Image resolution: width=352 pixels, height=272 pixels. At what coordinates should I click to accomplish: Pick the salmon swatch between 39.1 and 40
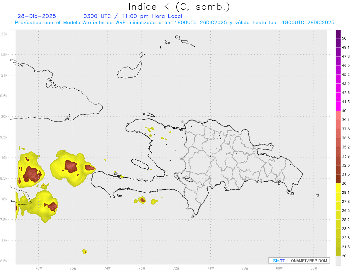point(338,115)
